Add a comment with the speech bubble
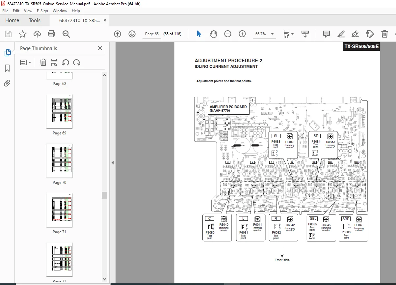Screen dimensions: 396x285 click(x=327, y=34)
